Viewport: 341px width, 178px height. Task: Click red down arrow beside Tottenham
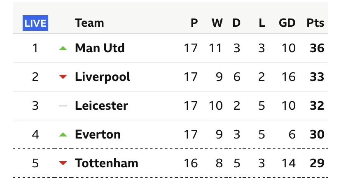[x=63, y=163]
